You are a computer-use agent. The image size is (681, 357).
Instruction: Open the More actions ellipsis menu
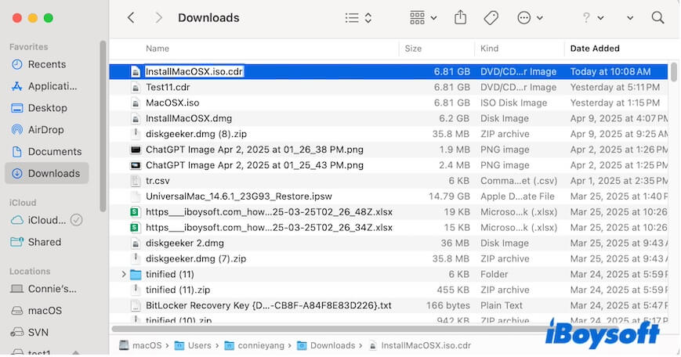(x=531, y=18)
